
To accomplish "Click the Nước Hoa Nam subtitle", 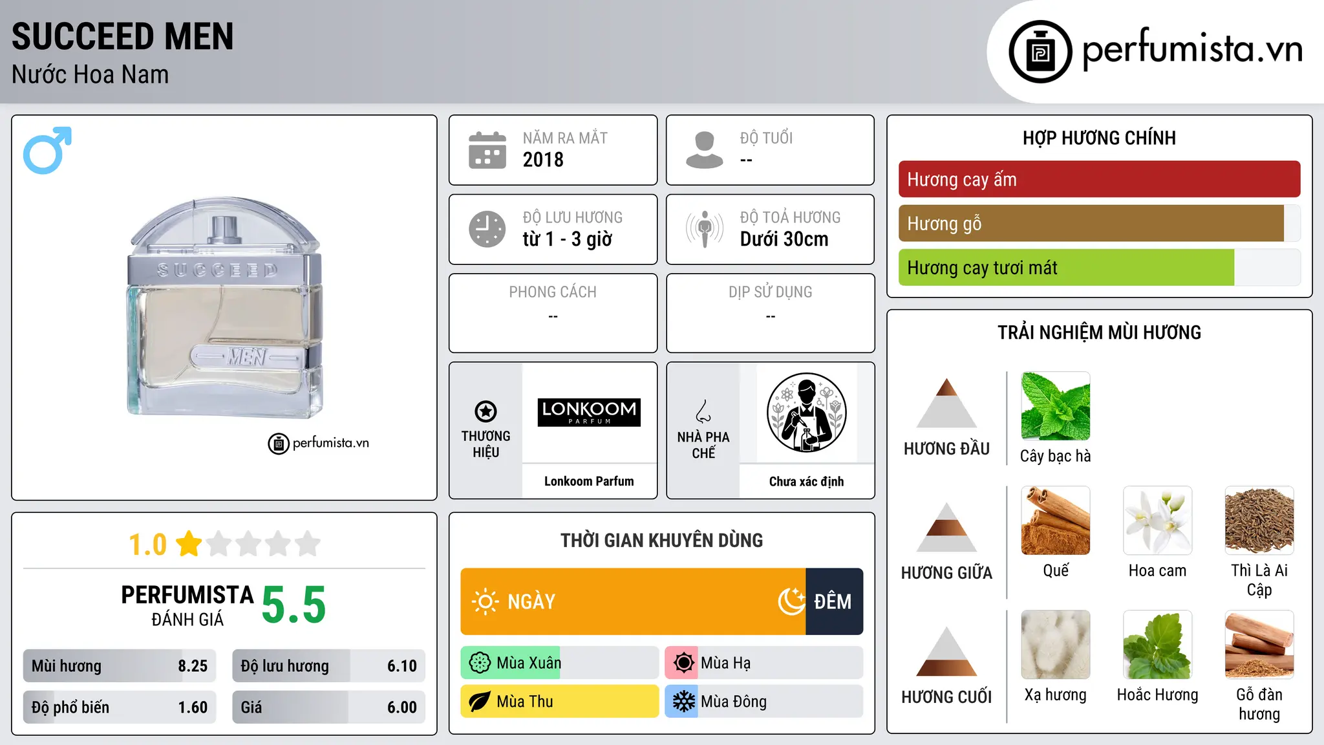I will tap(90, 74).
